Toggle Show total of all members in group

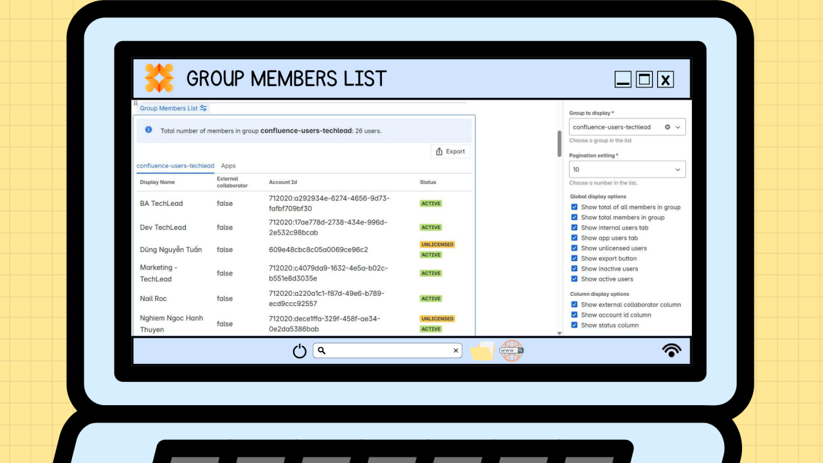pyautogui.click(x=574, y=207)
